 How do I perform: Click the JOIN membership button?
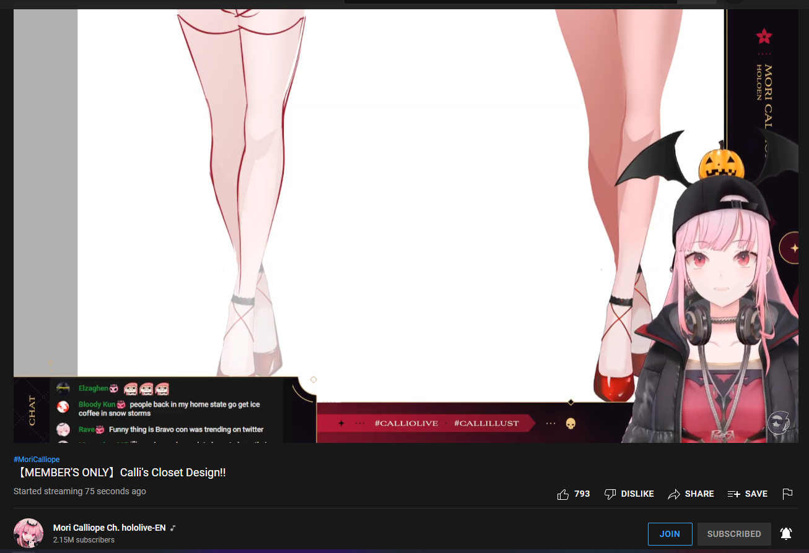pos(670,534)
